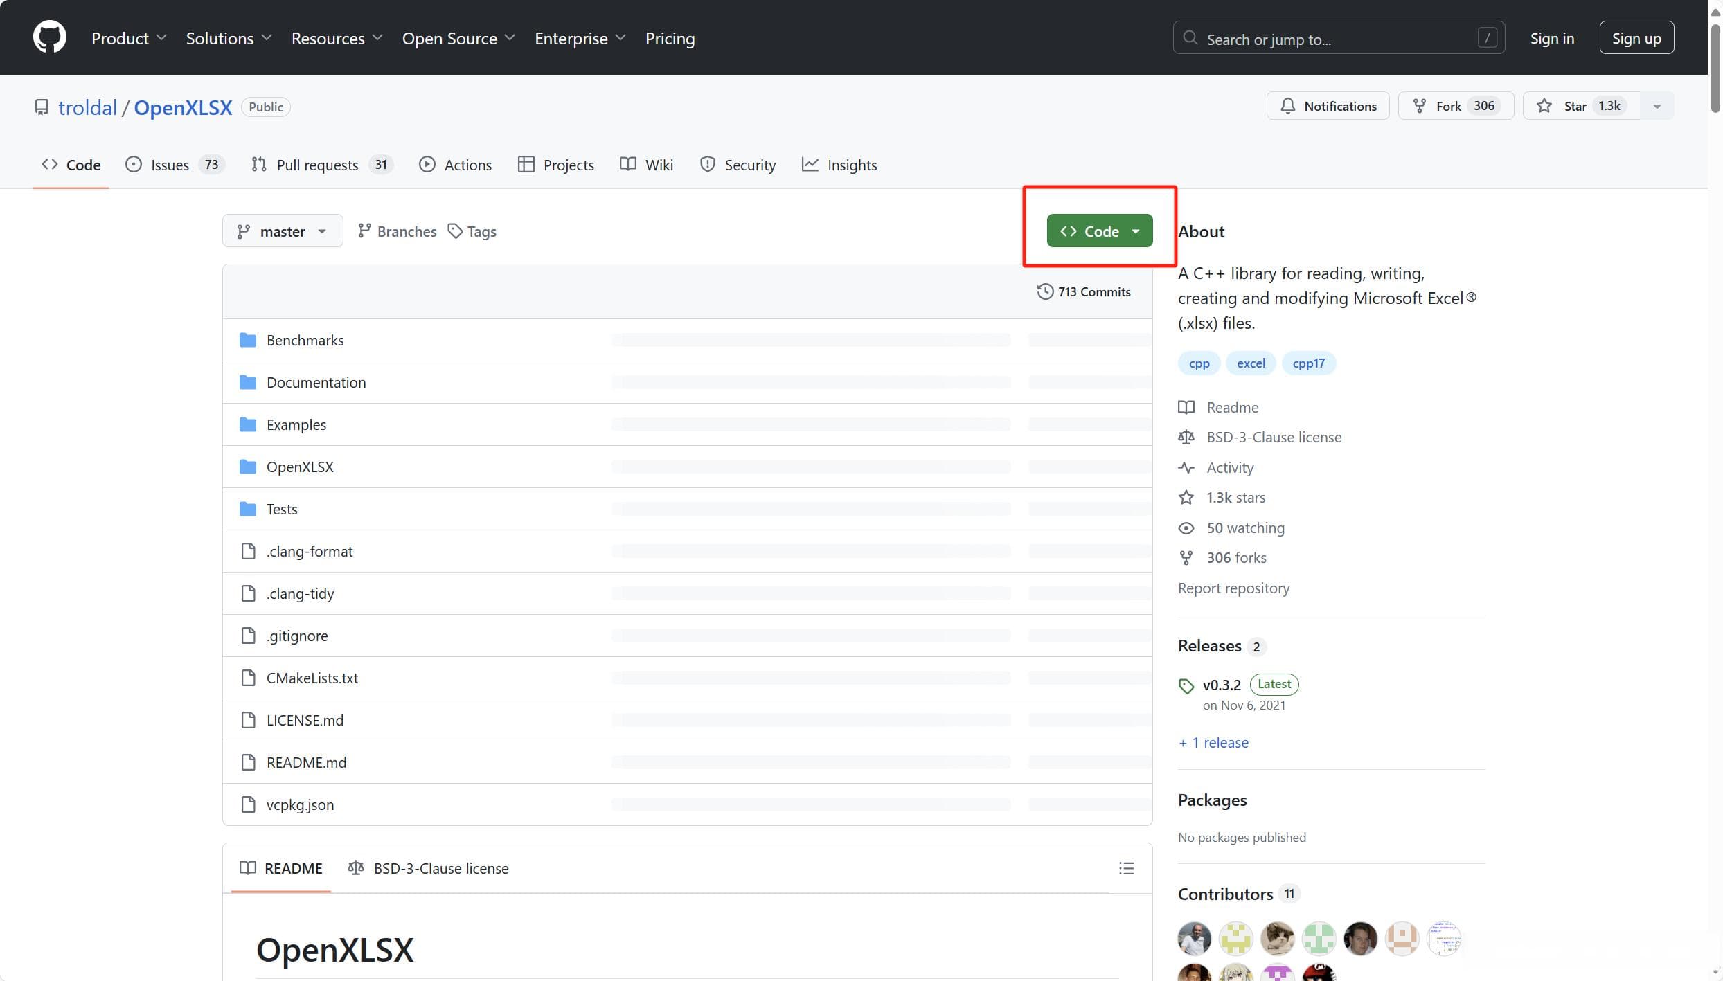Viewport: 1723px width, 981px height.
Task: Click the Search or jump to field
Action: (x=1338, y=37)
